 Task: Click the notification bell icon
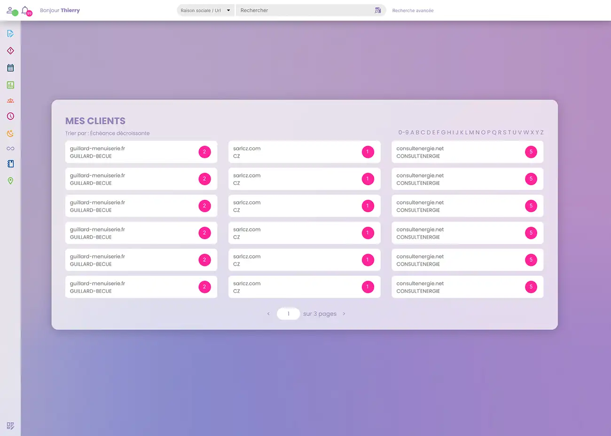[x=25, y=10]
